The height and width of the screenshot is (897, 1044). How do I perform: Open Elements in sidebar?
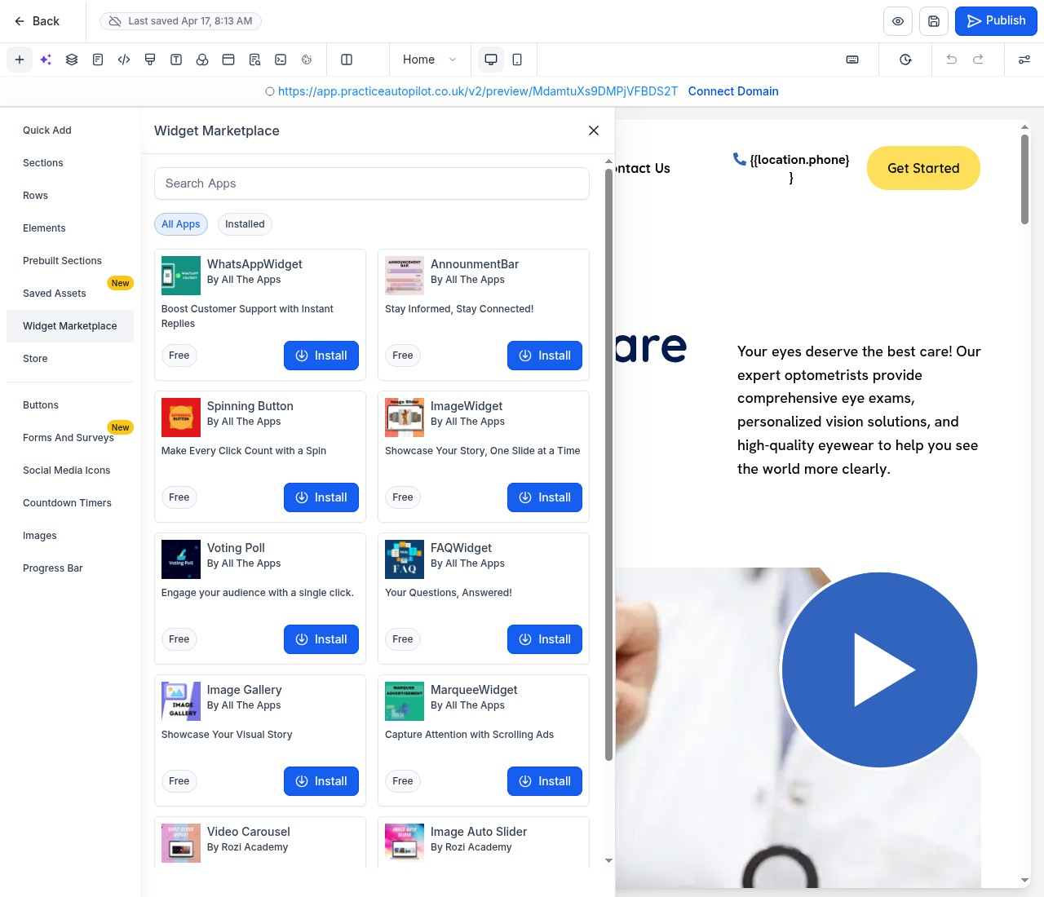click(x=70, y=228)
